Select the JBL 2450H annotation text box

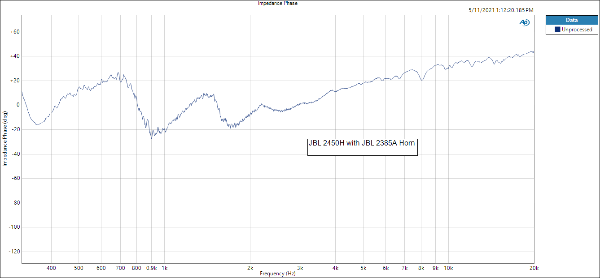click(363, 146)
